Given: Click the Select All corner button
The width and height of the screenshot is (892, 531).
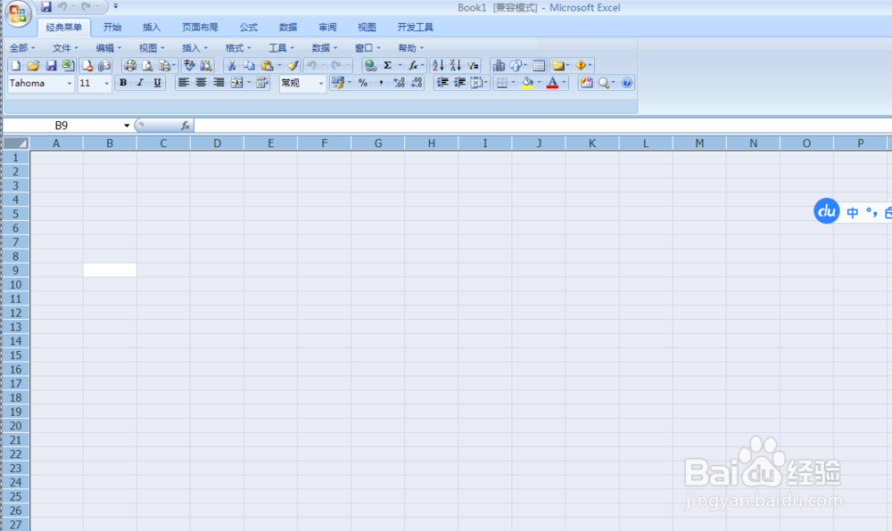Looking at the screenshot, I should pos(16,143).
